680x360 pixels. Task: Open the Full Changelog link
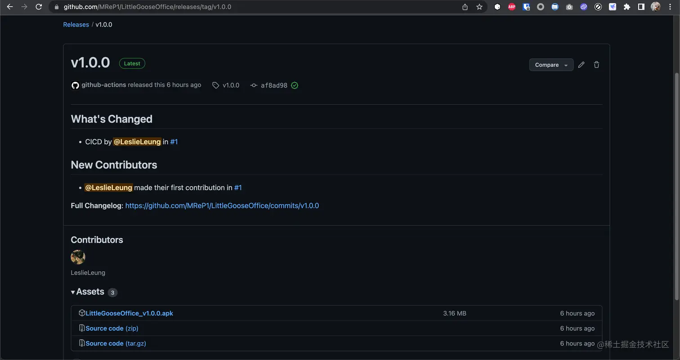tap(222, 205)
